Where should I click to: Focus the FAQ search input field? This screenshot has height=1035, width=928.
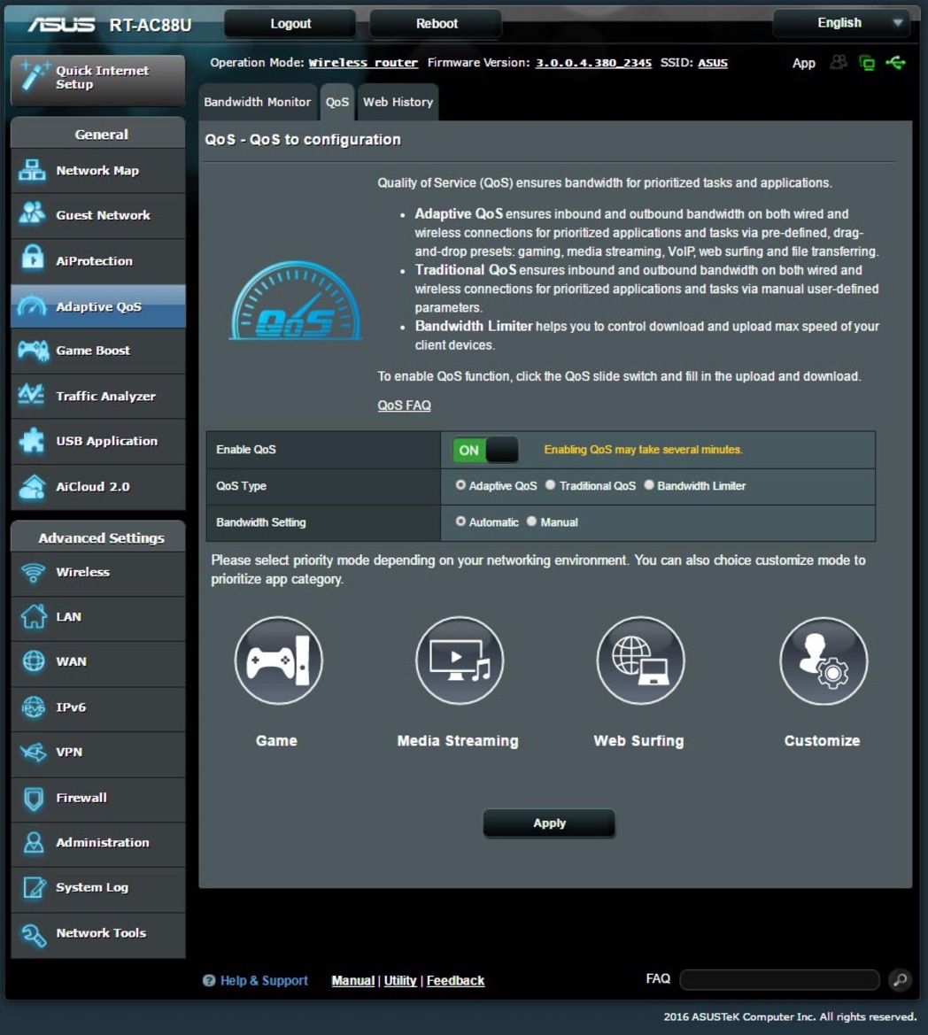(779, 979)
